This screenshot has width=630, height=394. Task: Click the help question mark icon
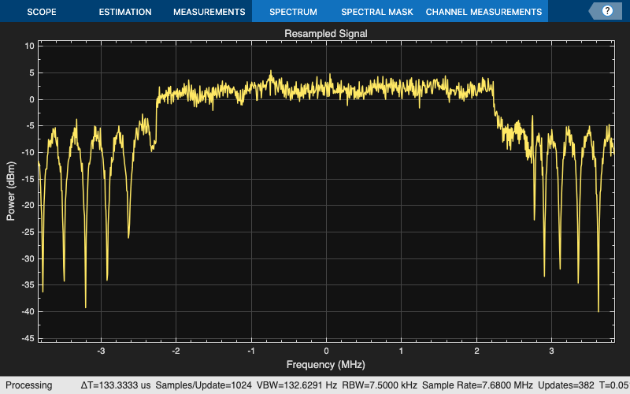[607, 11]
